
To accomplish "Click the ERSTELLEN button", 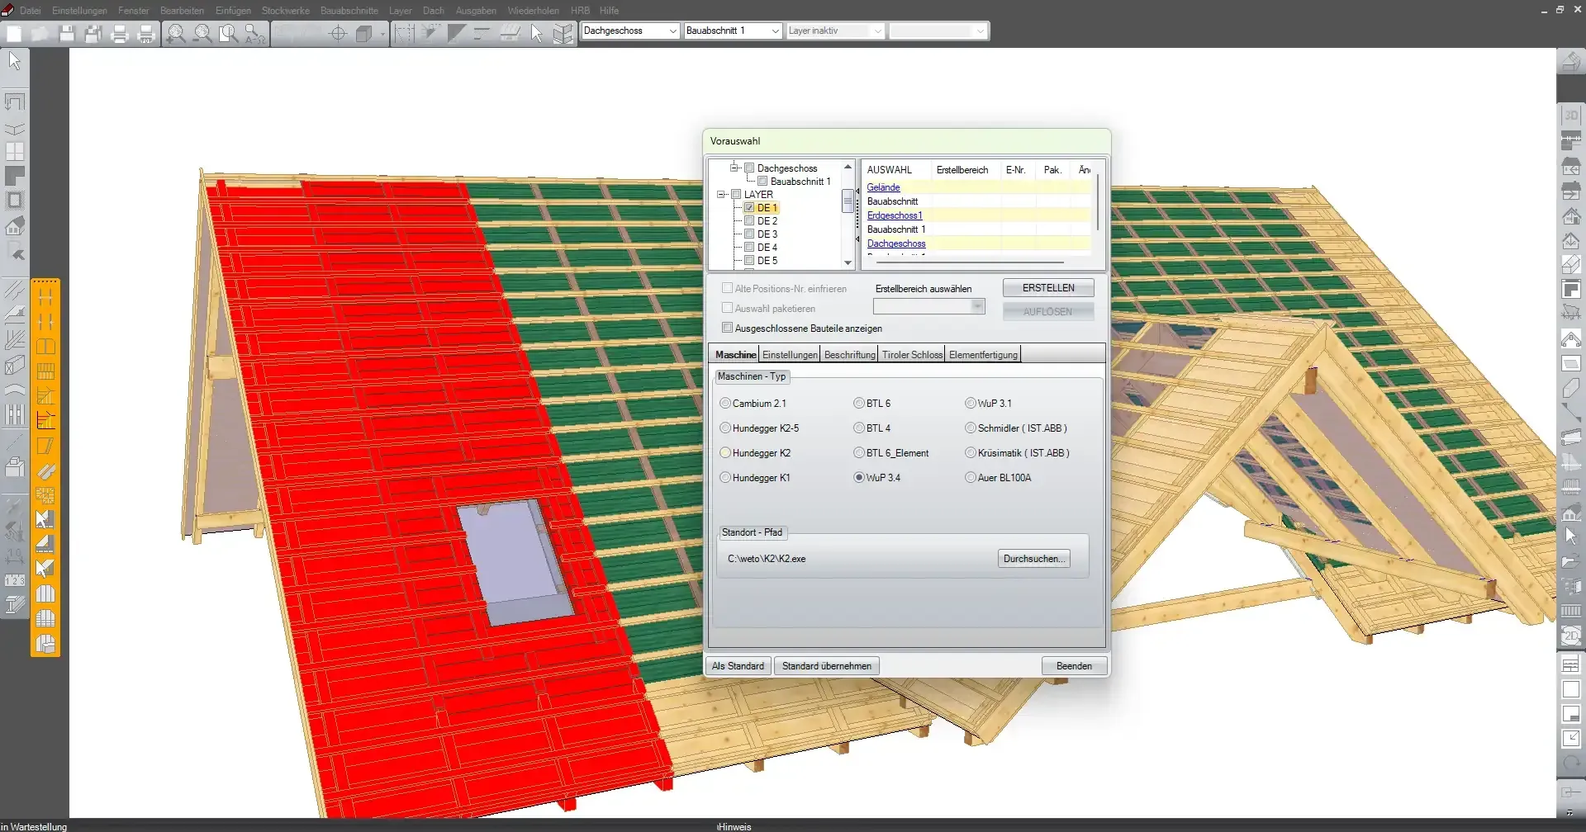I will point(1047,288).
